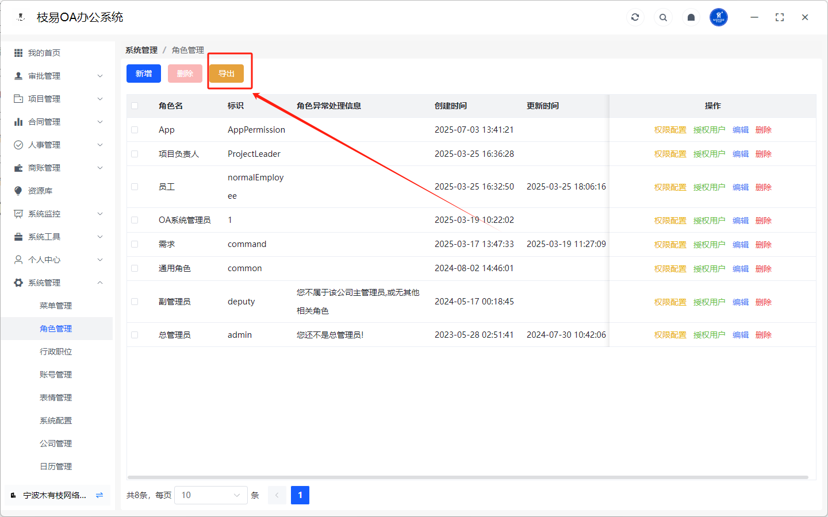Open the 菜单管理 submenu item
This screenshot has height=517, width=828.
(56, 306)
